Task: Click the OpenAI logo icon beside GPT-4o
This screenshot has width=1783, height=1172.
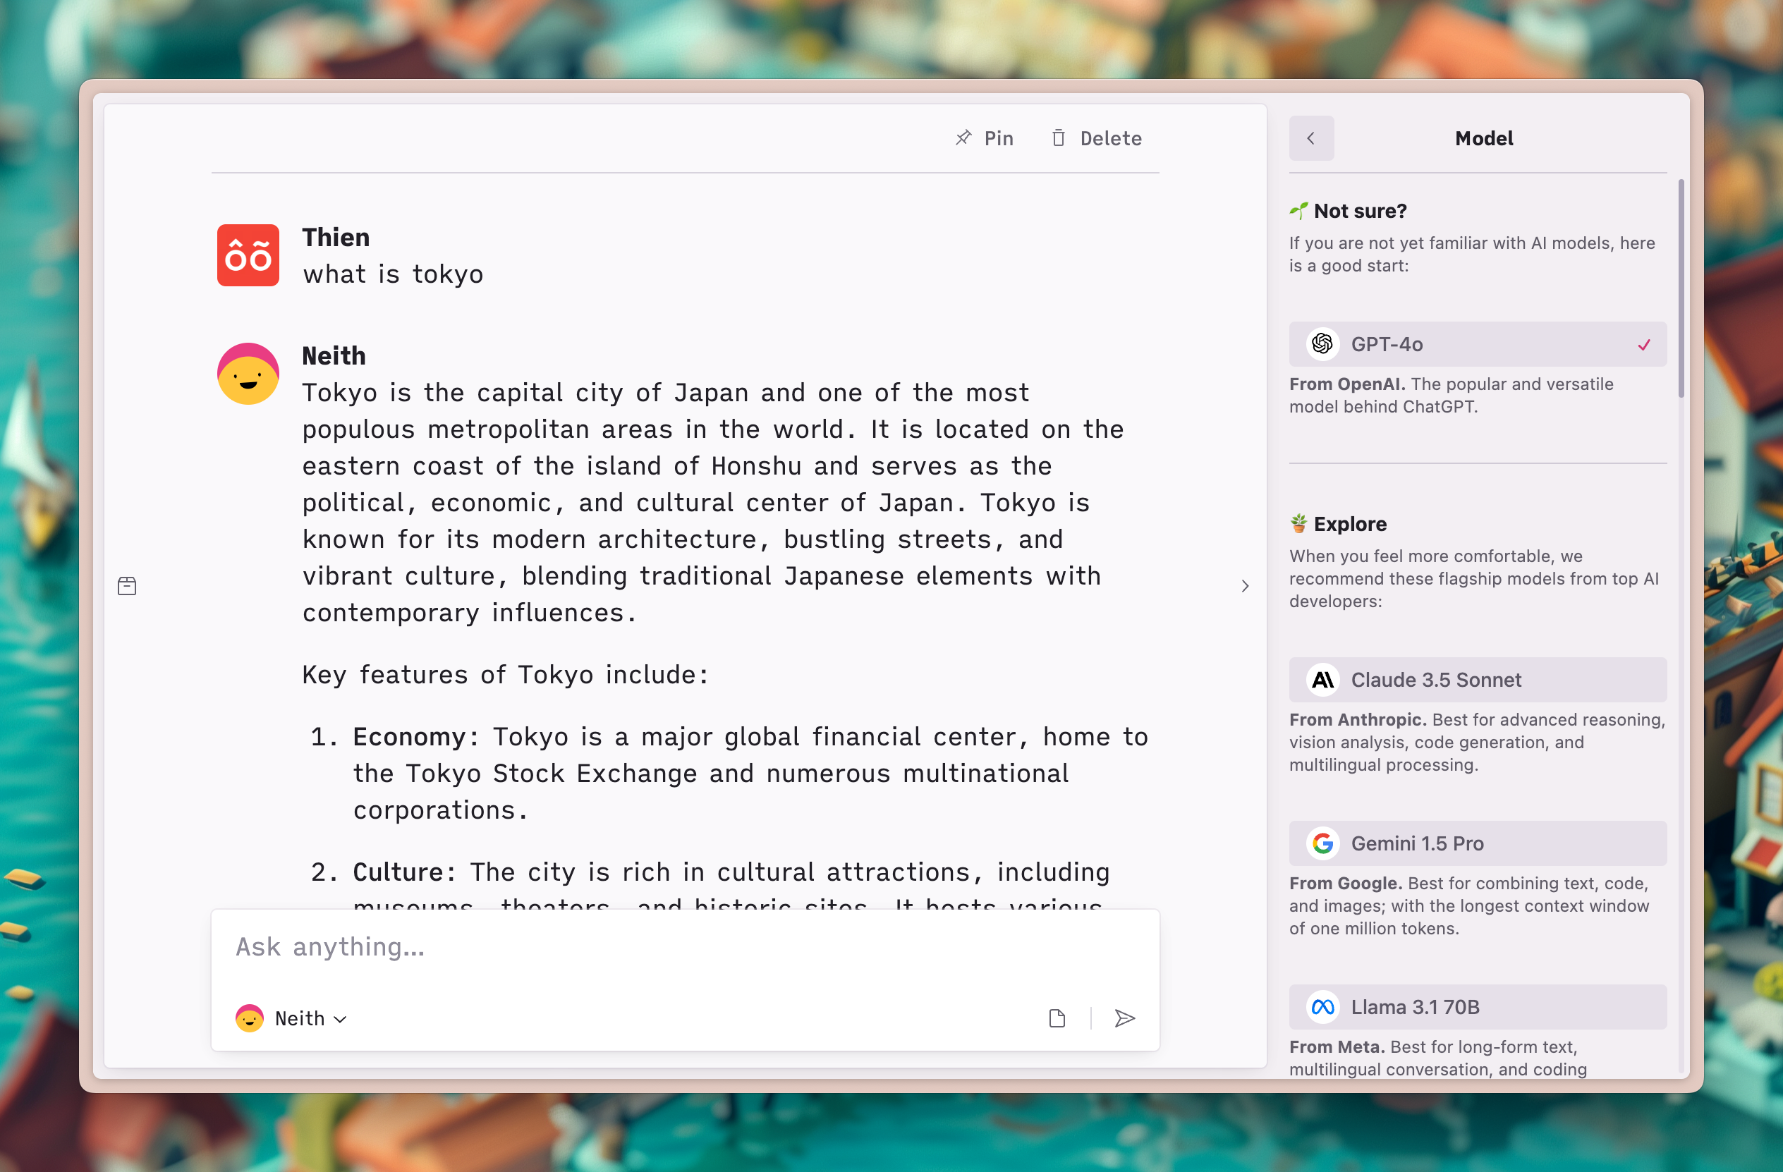Action: click(1322, 345)
